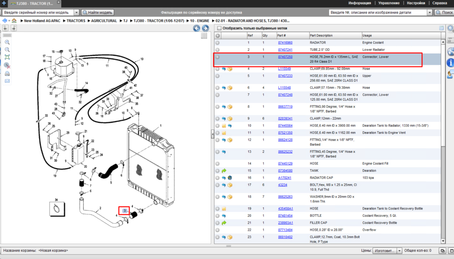Clear selected callout marks icon
This screenshot has height=259, width=454.
coord(7,65)
